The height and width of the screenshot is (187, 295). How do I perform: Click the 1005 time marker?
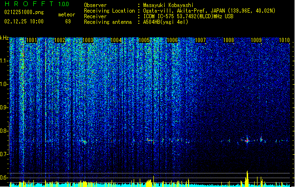click(144, 40)
